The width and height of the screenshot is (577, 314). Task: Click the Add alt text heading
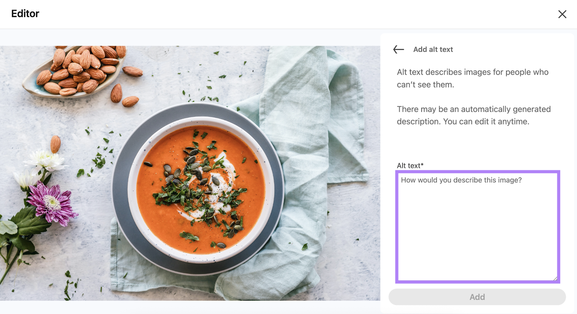coord(433,49)
